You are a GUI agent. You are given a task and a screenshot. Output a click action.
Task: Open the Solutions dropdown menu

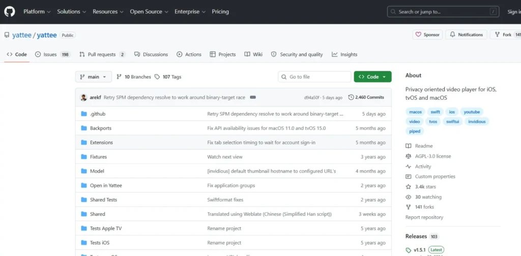[71, 12]
